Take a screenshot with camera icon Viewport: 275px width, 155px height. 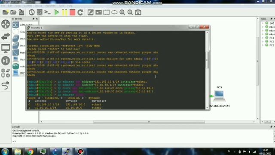click(x=138, y=12)
